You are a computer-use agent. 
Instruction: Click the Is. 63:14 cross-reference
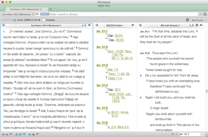pyautogui.click(x=127, y=58)
